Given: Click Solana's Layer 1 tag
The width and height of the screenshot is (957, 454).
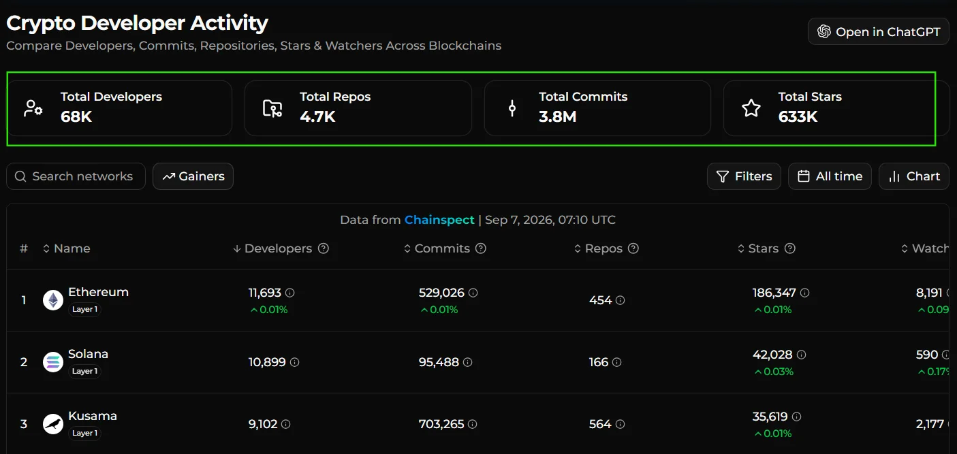Looking at the screenshot, I should tap(85, 371).
